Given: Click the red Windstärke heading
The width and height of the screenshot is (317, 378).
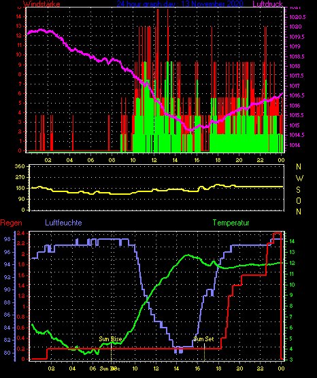Looking at the screenshot, I should tap(41, 3).
